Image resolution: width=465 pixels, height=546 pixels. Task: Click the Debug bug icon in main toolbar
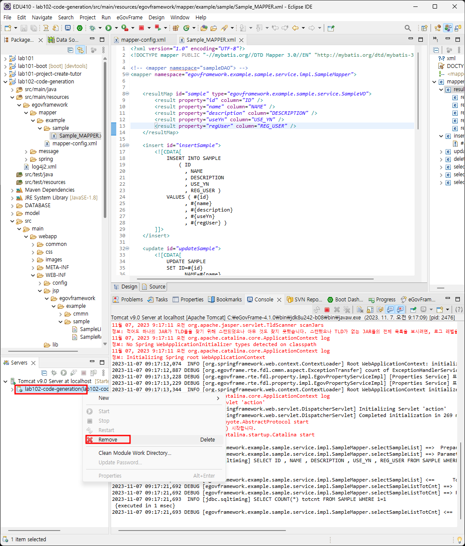pos(92,28)
